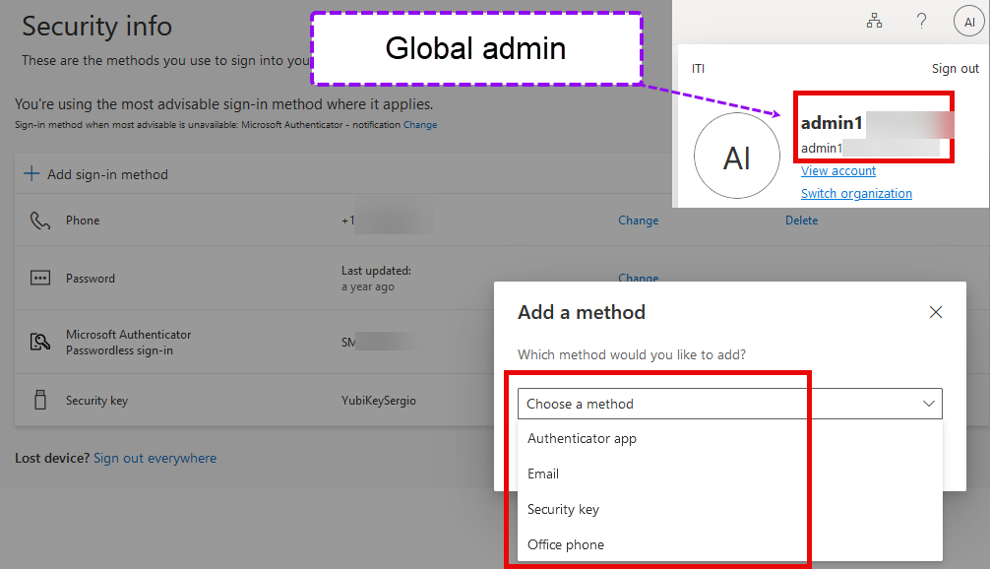Viewport: 990px width, 569px height.
Task: Click the Microsoft Authenticator method icon
Action: 39,342
